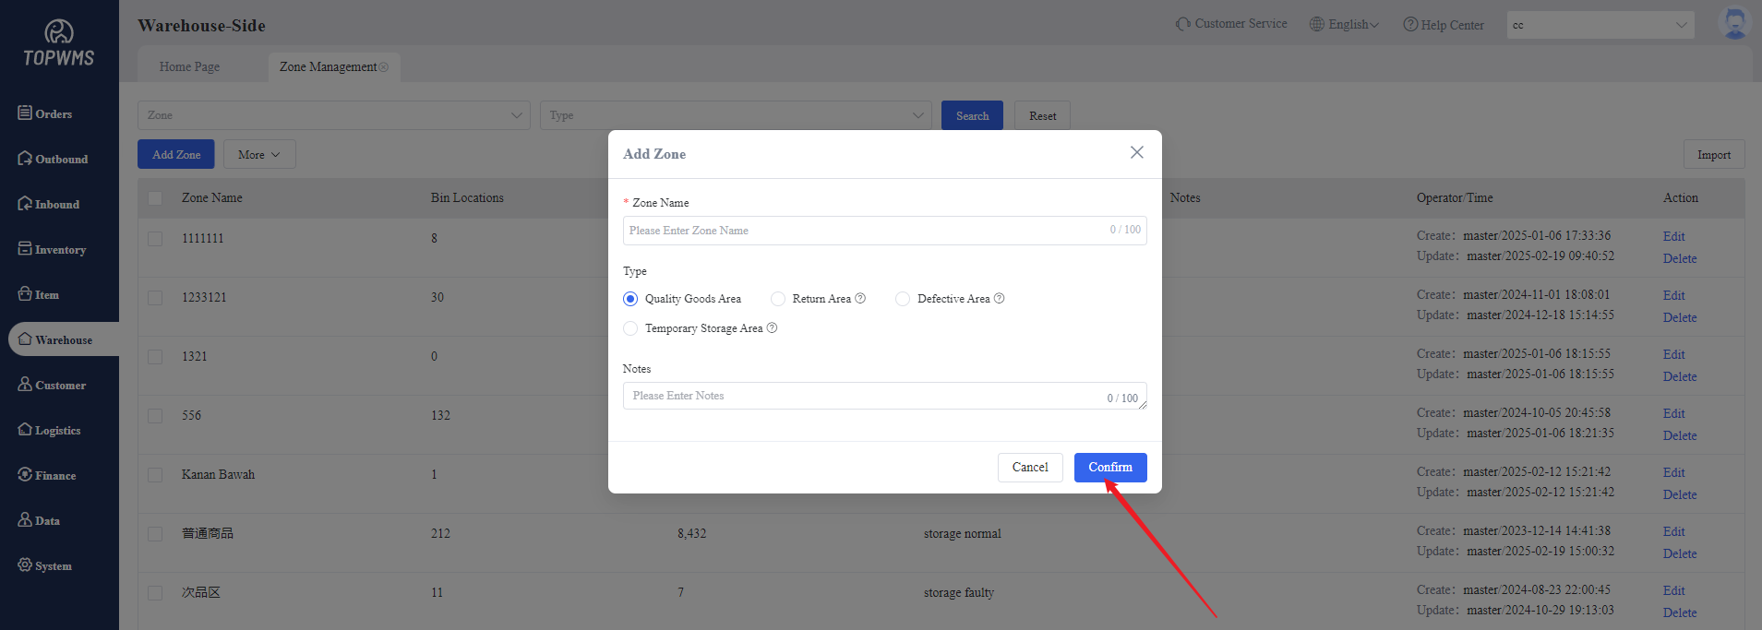Expand the More dropdown button
Screen dimensions: 1762x630
point(259,154)
